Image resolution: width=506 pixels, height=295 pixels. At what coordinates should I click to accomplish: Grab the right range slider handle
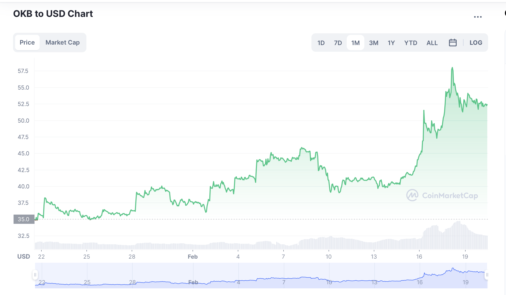pyautogui.click(x=487, y=275)
